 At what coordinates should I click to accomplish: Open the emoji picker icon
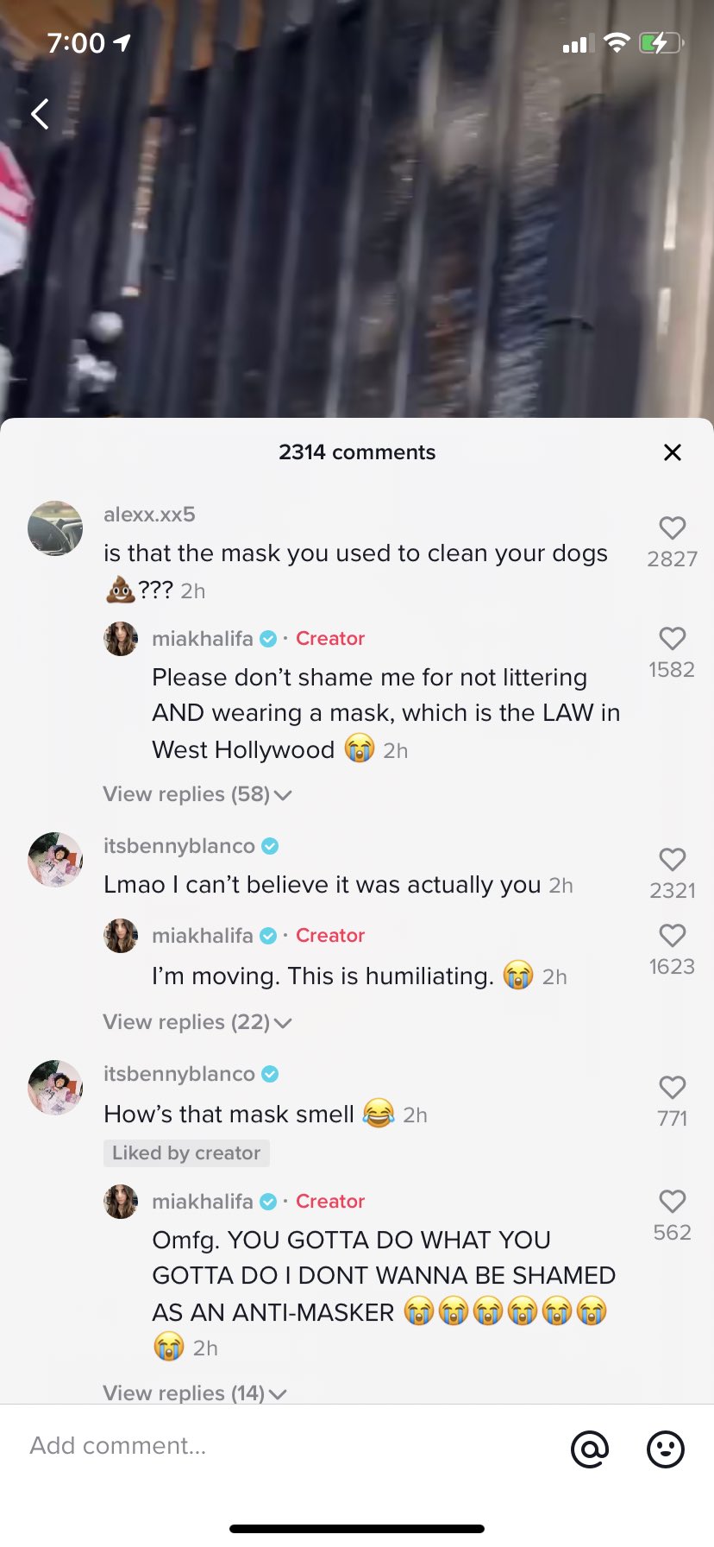666,1449
